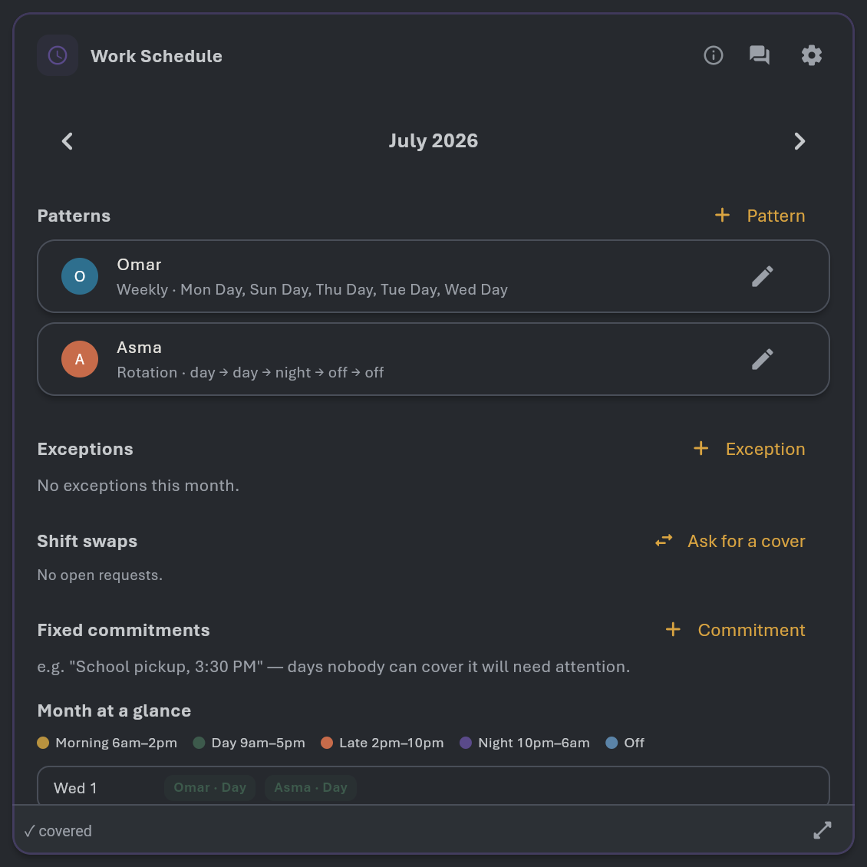867x867 pixels.
Task: Add a new Pattern
Action: click(760, 216)
